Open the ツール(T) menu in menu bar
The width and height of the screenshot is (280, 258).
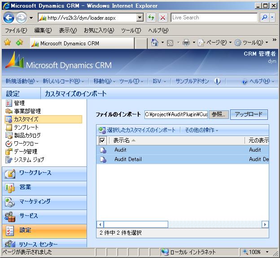[x=131, y=31]
